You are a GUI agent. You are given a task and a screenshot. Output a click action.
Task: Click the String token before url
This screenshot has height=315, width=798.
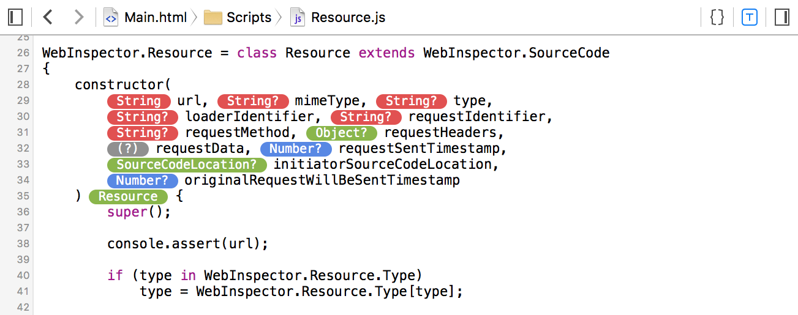point(139,101)
